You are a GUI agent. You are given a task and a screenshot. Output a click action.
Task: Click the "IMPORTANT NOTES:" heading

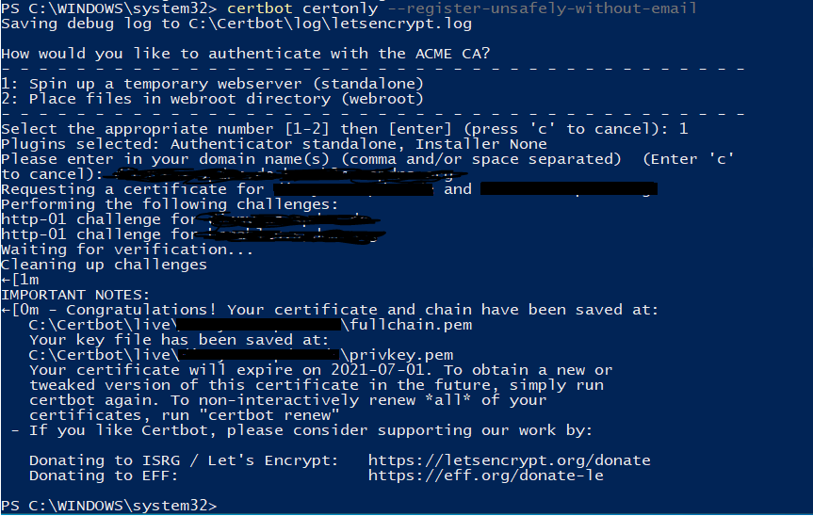click(x=75, y=295)
